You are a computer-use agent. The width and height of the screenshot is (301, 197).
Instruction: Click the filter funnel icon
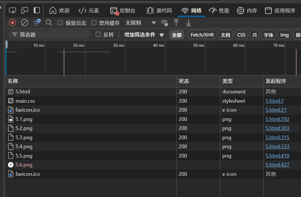coord(37,23)
